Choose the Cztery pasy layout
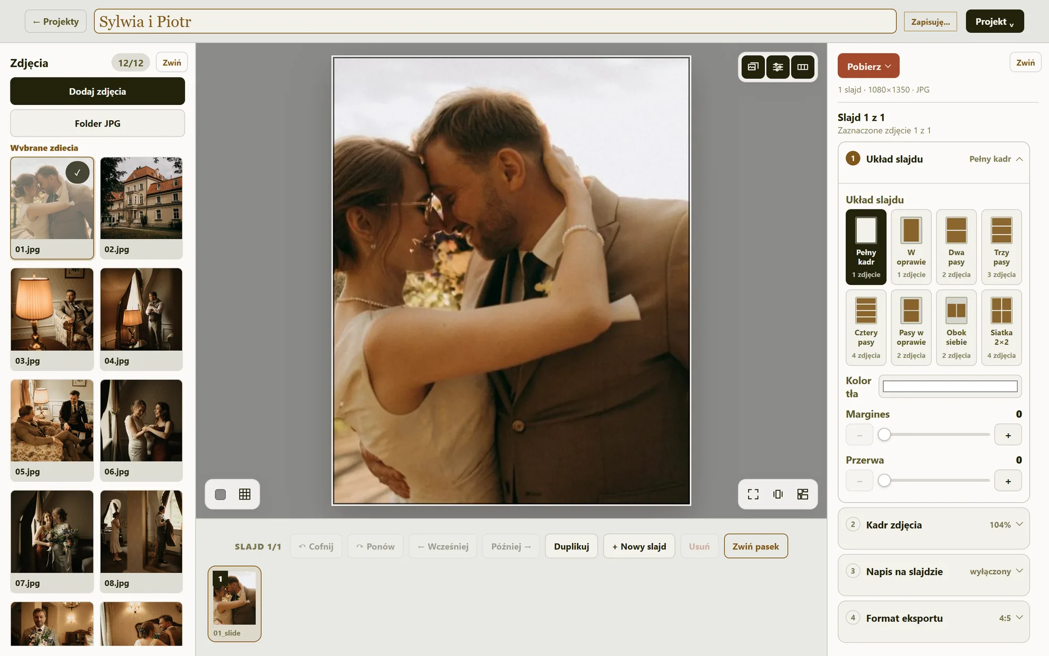1049x656 pixels. [x=866, y=327]
